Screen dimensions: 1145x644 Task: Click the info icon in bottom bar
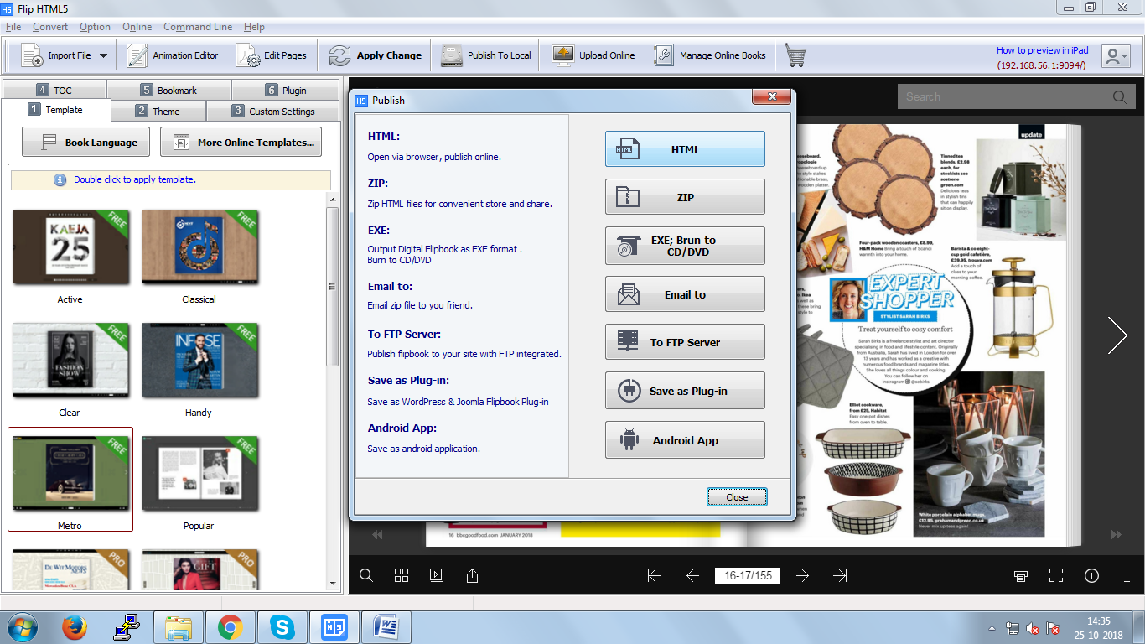click(1091, 575)
